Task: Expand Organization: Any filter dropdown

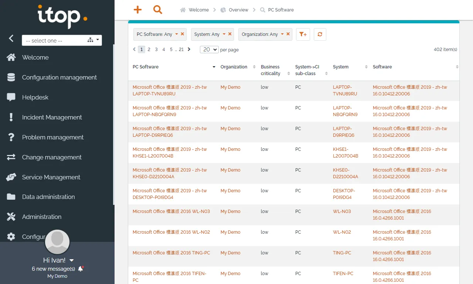Action: pyautogui.click(x=282, y=34)
